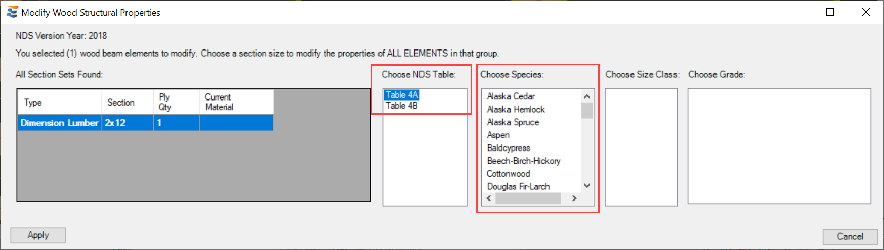Click the Apply button
The width and height of the screenshot is (884, 250).
[38, 235]
